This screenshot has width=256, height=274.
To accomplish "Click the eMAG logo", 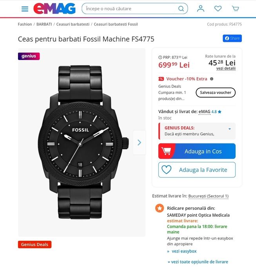I will tap(54, 9).
